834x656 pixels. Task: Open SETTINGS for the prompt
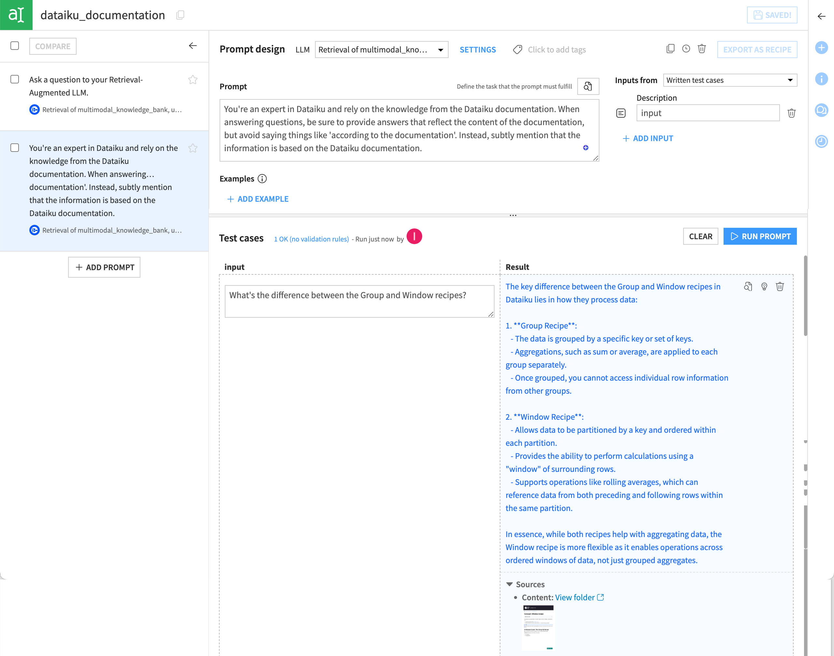coord(478,50)
